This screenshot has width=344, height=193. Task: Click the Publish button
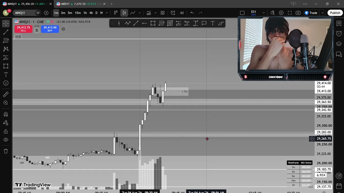pyautogui.click(x=335, y=13)
